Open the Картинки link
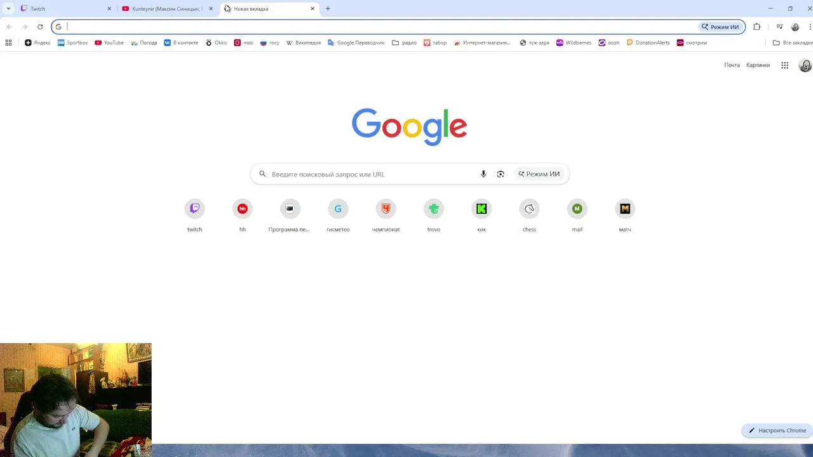 758,65
